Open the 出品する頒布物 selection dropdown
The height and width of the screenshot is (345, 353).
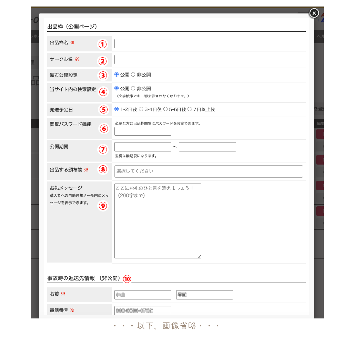click(x=208, y=171)
